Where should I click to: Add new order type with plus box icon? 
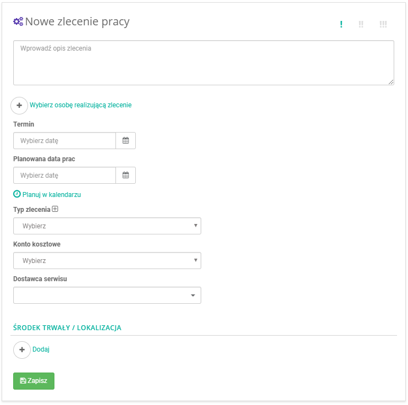(x=55, y=209)
